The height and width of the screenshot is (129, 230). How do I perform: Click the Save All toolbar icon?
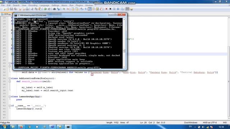tap(15, 9)
